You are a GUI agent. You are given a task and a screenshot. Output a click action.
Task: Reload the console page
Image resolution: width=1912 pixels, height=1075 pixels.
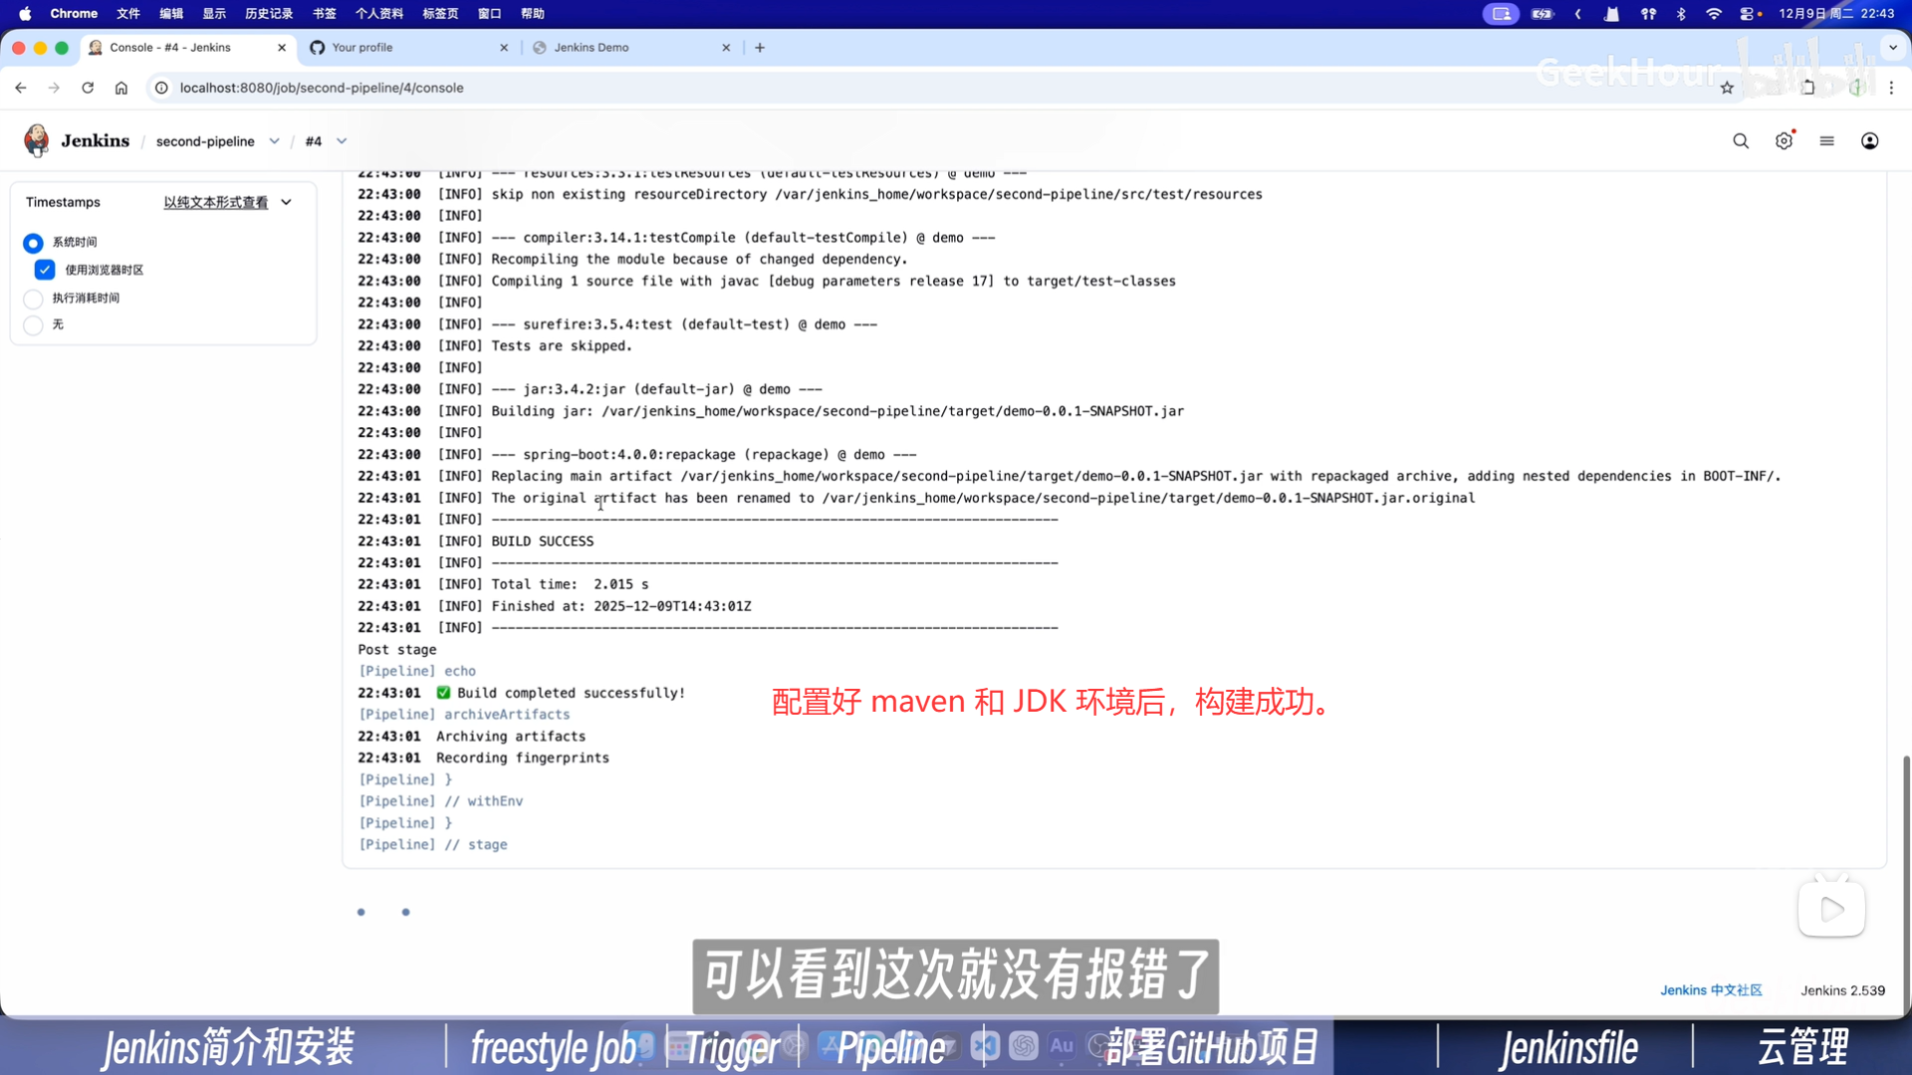[88, 88]
